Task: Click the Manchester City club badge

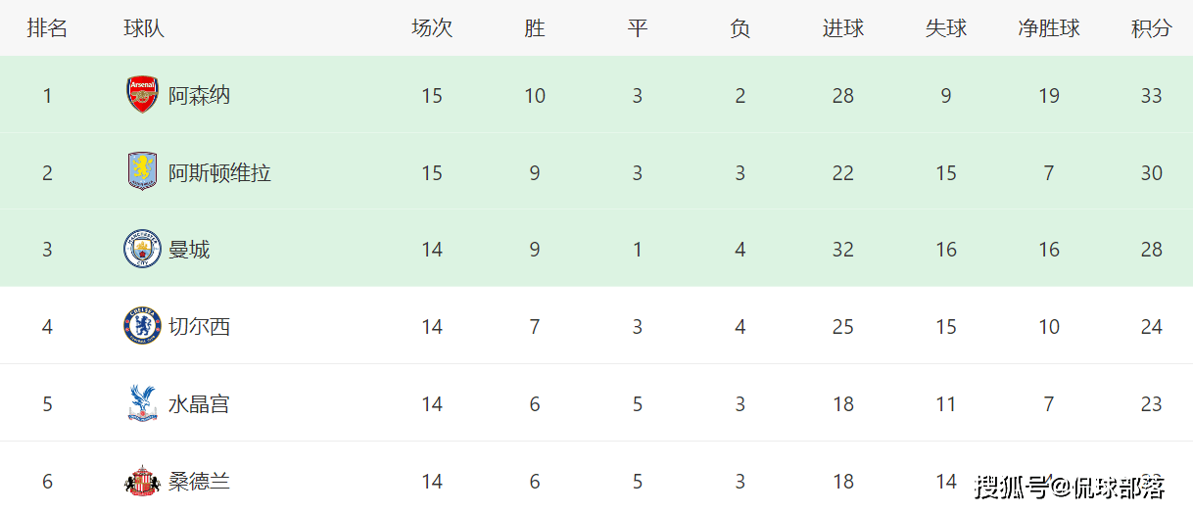Action: coord(142,250)
